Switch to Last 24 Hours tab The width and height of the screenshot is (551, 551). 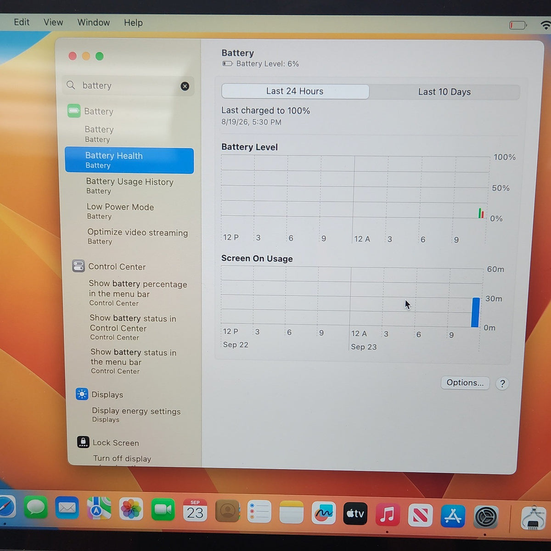pos(295,91)
